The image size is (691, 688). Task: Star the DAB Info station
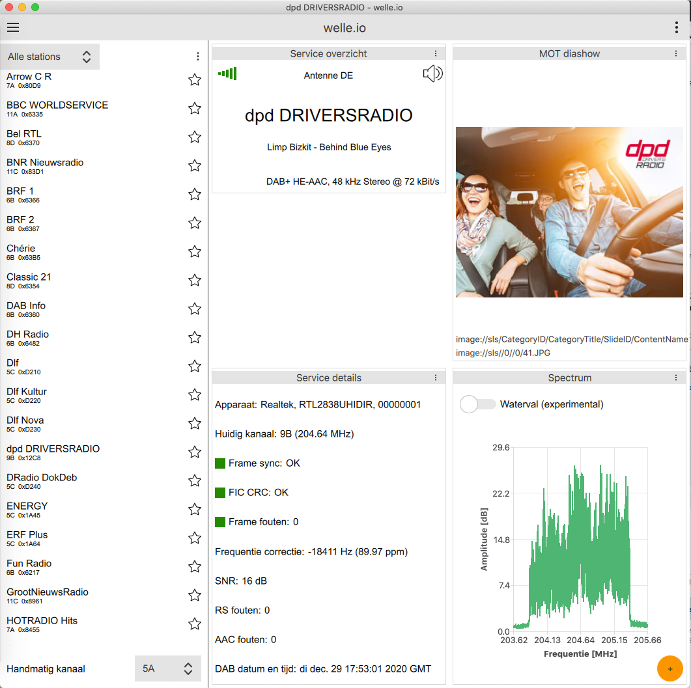[x=195, y=309]
